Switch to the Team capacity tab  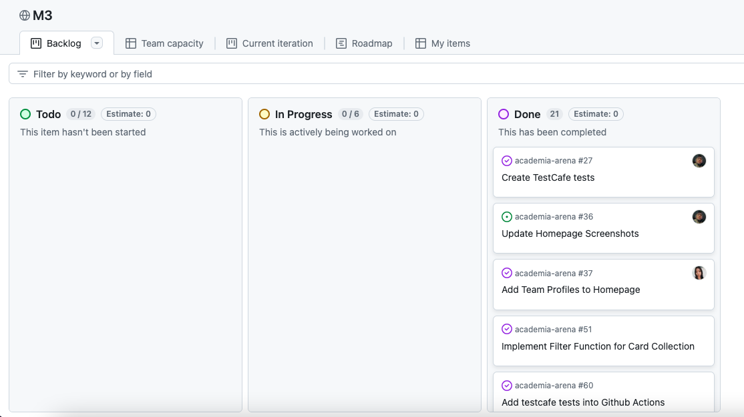coord(164,43)
